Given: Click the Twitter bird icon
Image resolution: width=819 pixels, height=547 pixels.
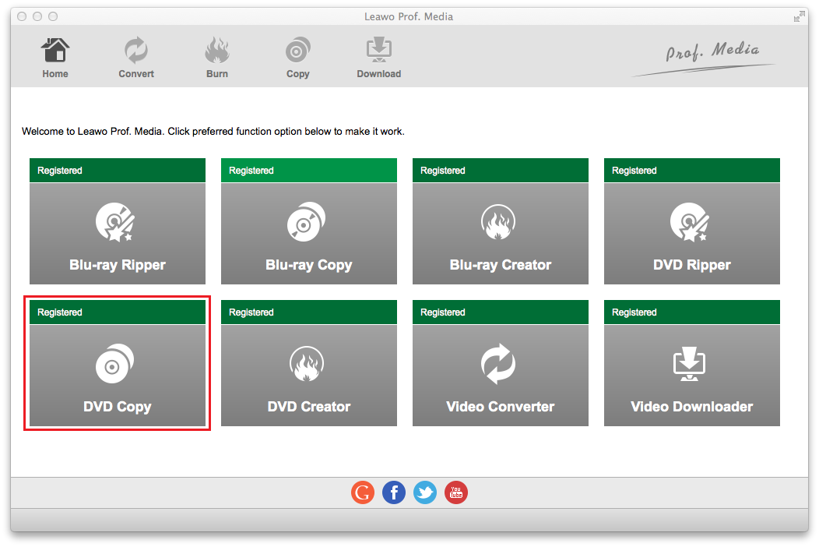Looking at the screenshot, I should tap(425, 492).
